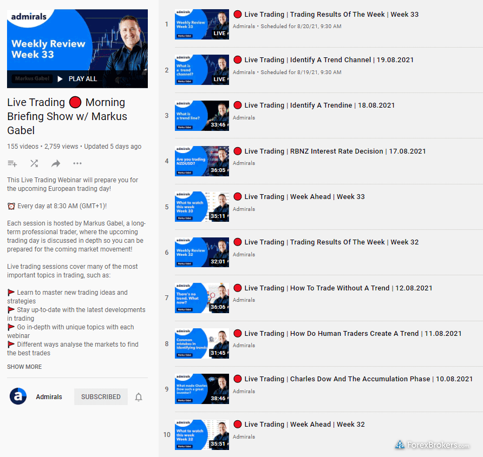Open the Weekly Review Week 33 playlist cover
Viewport: 483px width, 457px height.
[x=77, y=49]
